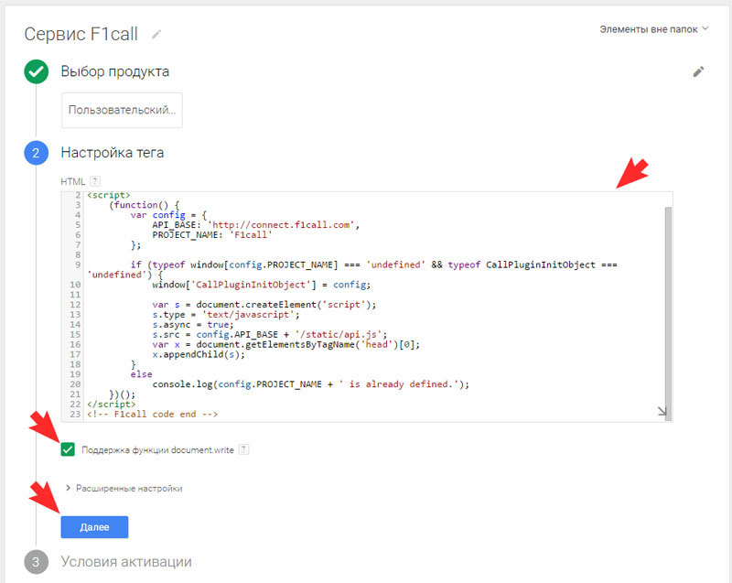Open the HTML field help question mark
Image resolution: width=732 pixels, height=583 pixels.
(95, 181)
